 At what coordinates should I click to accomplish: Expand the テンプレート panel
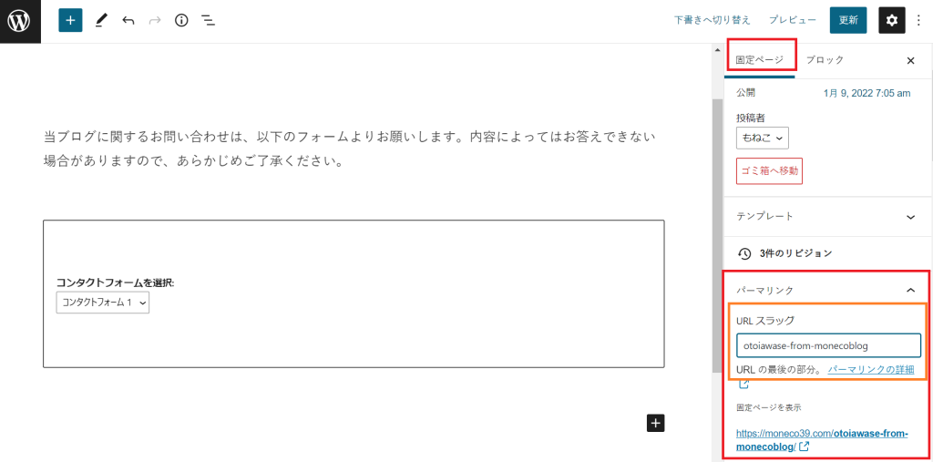910,217
